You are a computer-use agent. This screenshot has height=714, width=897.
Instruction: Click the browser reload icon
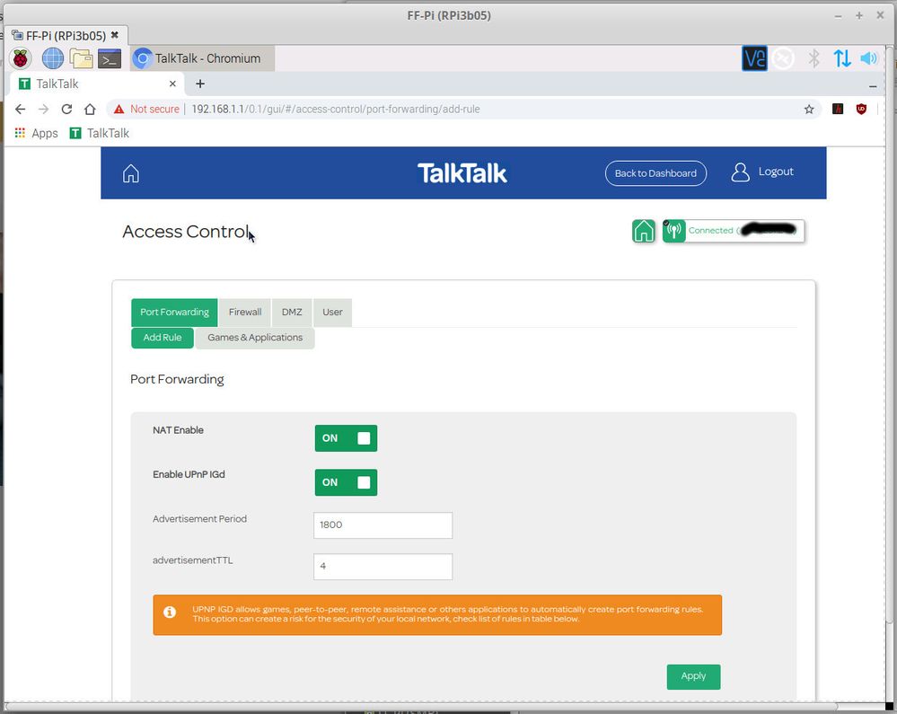pyautogui.click(x=66, y=109)
